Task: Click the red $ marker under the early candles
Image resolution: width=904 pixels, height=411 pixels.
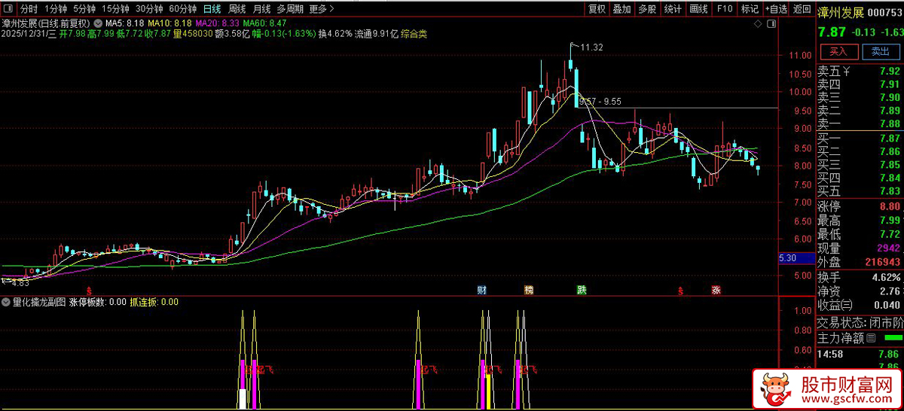Action: coord(90,290)
